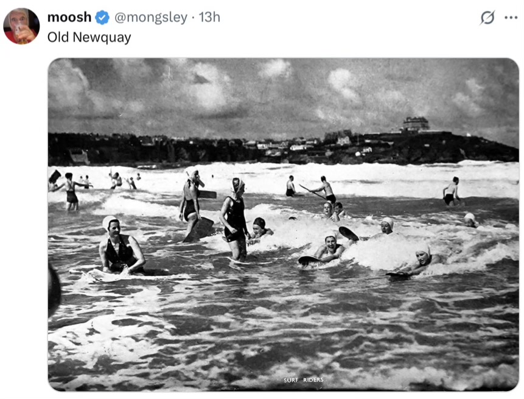Click the white-capped woman kneeling at left
The image size is (524, 399).
tap(121, 247)
